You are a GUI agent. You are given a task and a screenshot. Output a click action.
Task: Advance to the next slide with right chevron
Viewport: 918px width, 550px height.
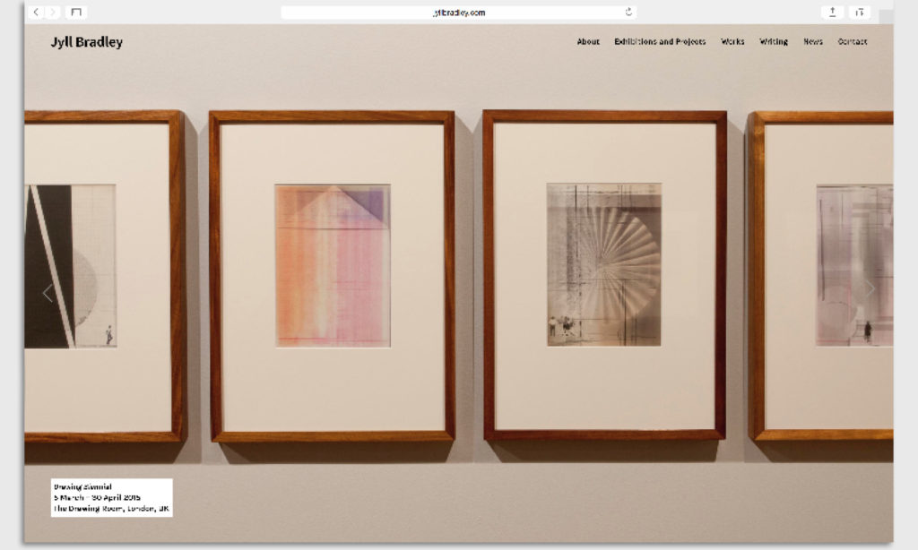click(x=870, y=288)
